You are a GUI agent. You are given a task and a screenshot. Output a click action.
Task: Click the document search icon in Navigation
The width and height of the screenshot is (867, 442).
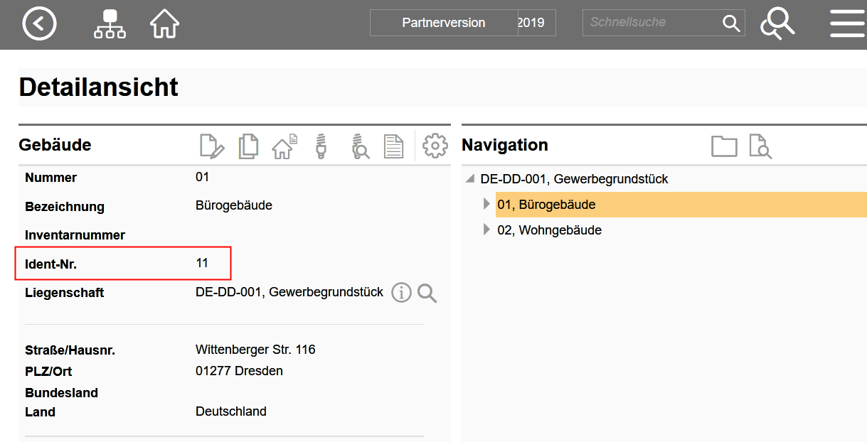[760, 146]
